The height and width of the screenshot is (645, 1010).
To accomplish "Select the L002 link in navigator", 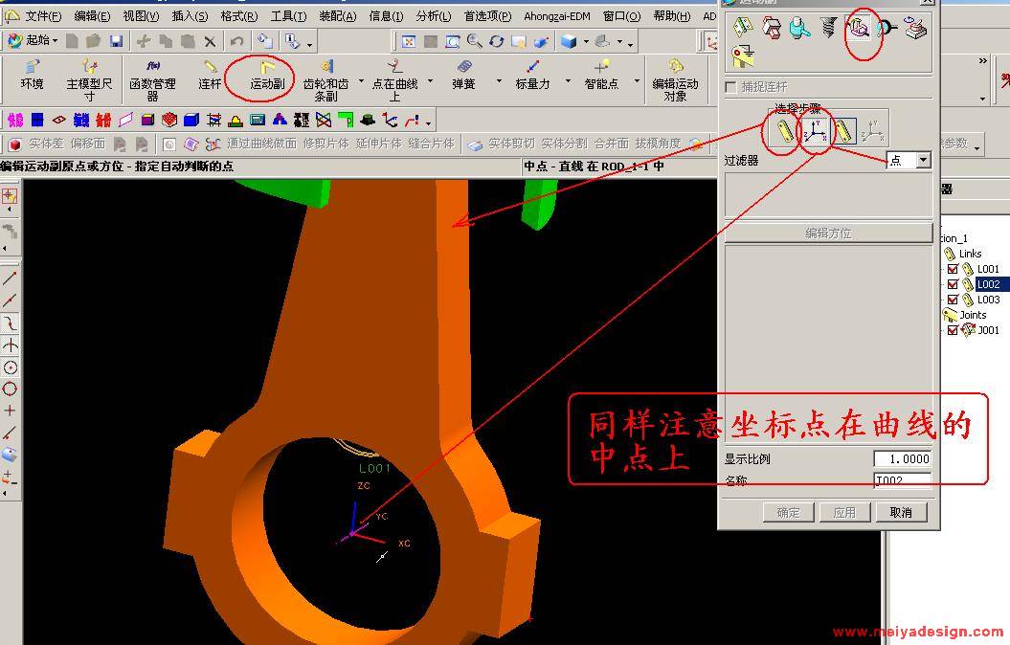I will point(987,284).
